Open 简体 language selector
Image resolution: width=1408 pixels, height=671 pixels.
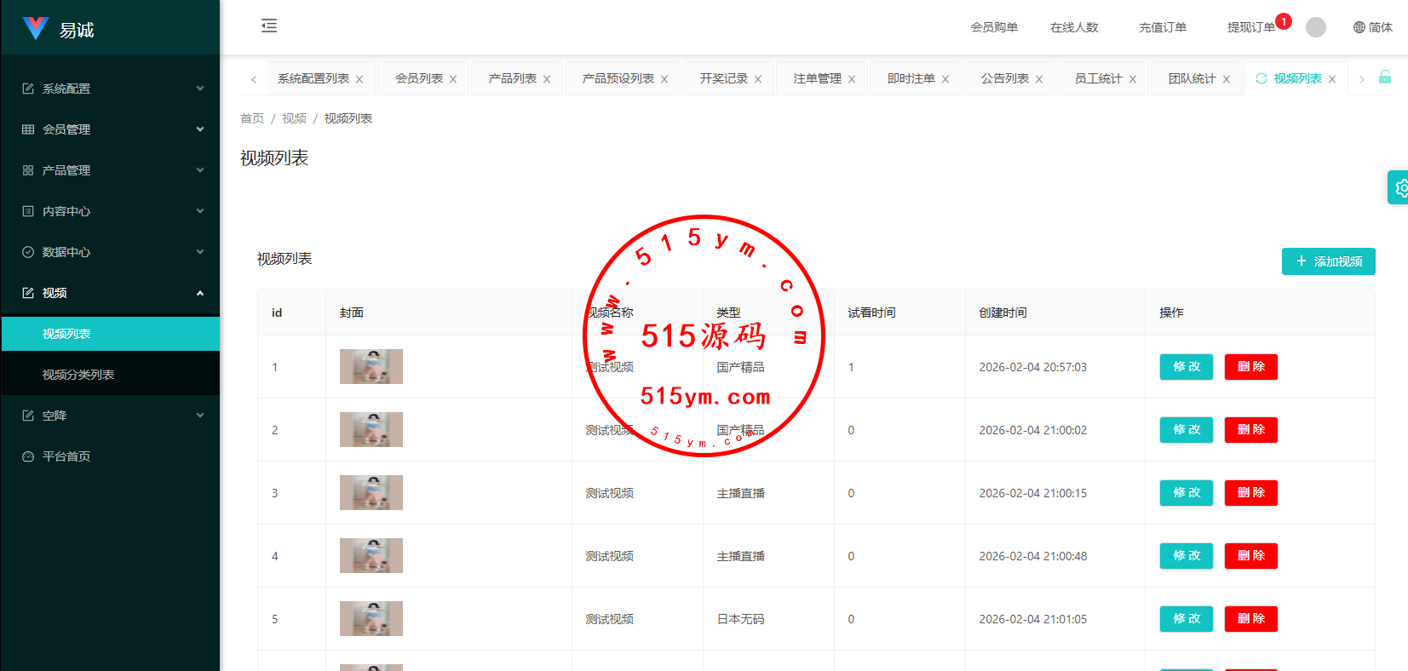1372,27
